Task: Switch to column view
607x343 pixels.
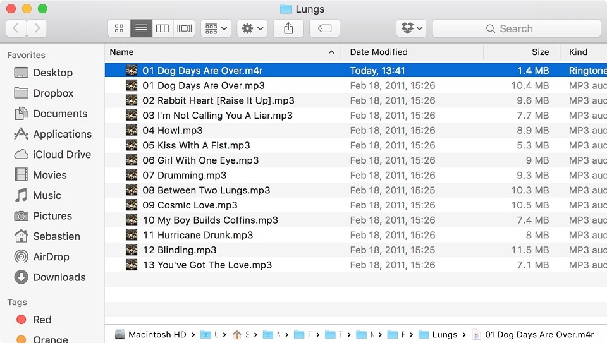Action: point(162,28)
